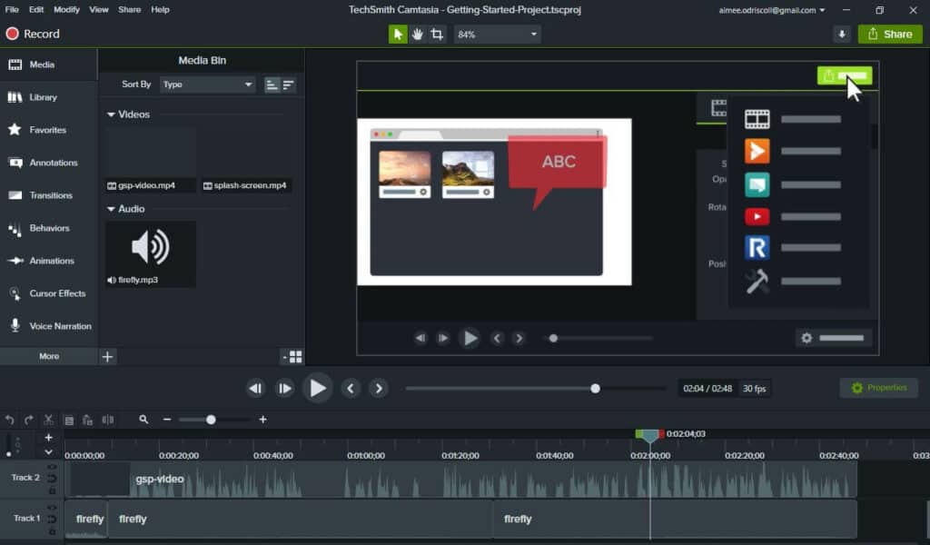This screenshot has width=930, height=545.
Task: Open the View menu
Action: coord(99,9)
